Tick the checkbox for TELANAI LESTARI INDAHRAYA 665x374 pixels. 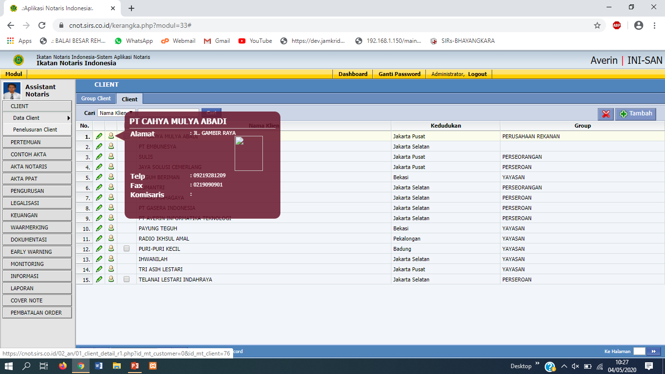[127, 280]
